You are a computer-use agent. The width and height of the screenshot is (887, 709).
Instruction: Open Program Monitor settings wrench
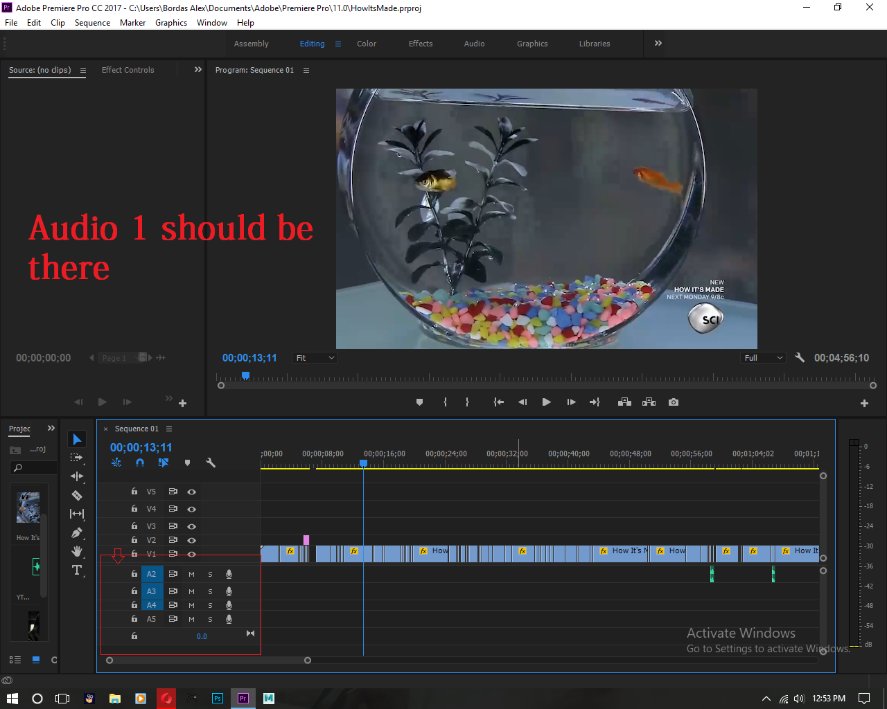(800, 357)
